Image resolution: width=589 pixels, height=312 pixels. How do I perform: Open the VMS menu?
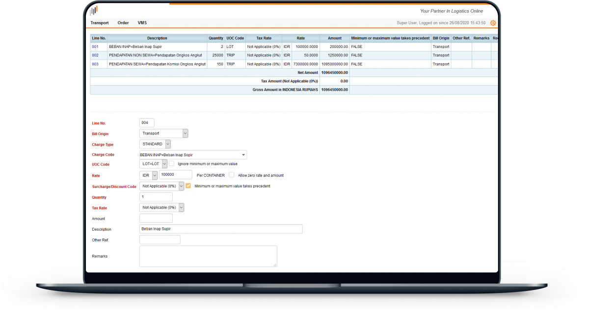(x=142, y=23)
